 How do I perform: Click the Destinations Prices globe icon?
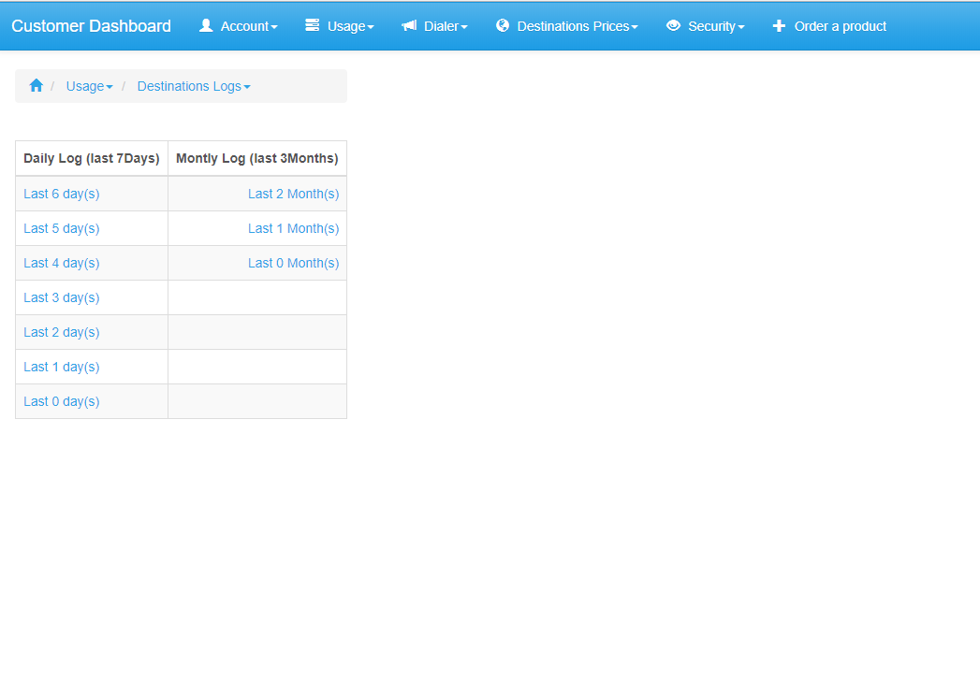pyautogui.click(x=503, y=25)
